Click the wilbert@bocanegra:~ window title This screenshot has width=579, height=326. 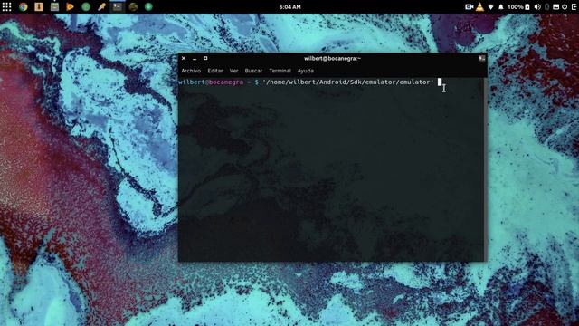pos(332,58)
